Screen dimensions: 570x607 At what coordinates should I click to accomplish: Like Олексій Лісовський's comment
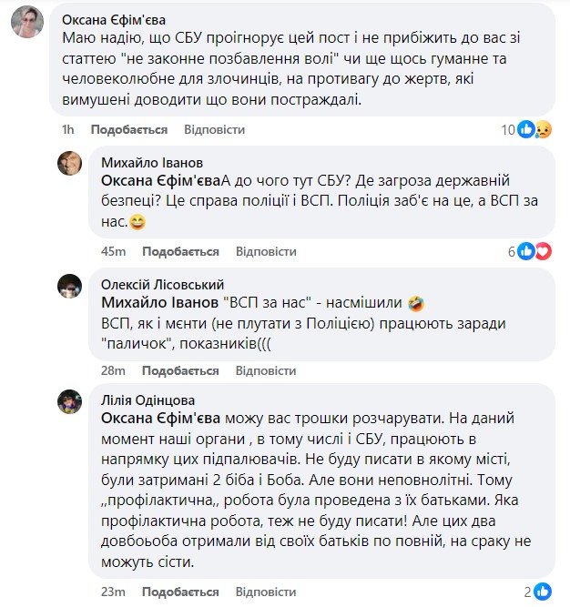(x=181, y=371)
